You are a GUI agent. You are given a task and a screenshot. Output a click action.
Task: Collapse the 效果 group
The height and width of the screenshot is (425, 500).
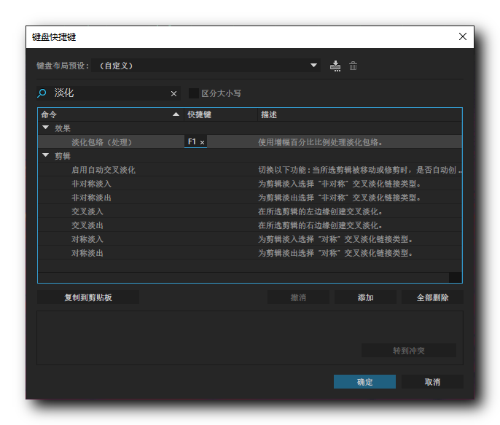(x=46, y=128)
